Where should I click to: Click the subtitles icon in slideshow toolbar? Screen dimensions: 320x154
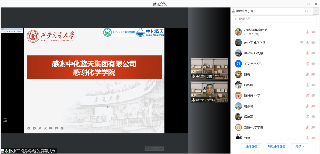(56, 128)
